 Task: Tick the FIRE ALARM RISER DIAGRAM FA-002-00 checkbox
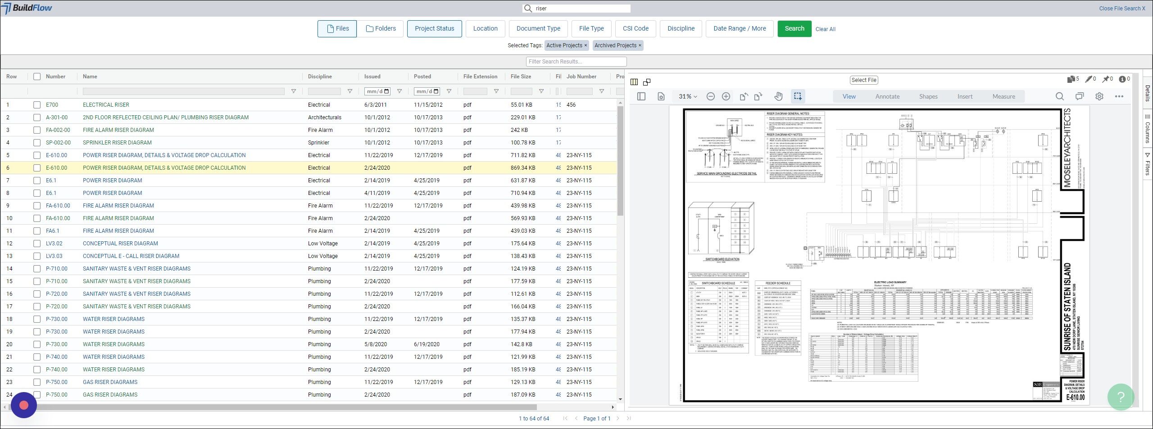click(x=37, y=130)
